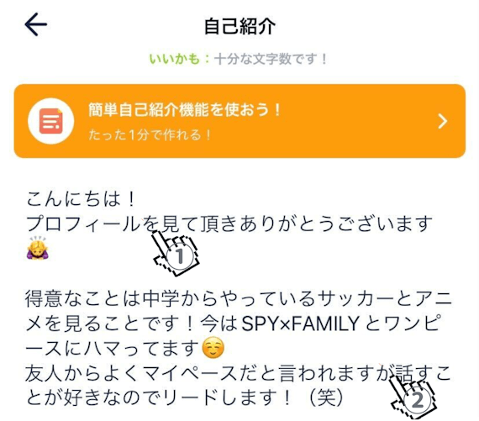Screen dimensions: 479x421
Task: Click the SPY×FAMILY text
Action: [x=300, y=324]
